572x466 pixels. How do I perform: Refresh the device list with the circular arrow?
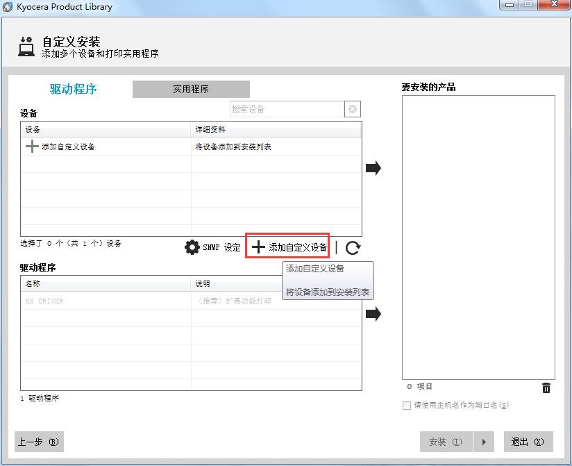pos(353,248)
